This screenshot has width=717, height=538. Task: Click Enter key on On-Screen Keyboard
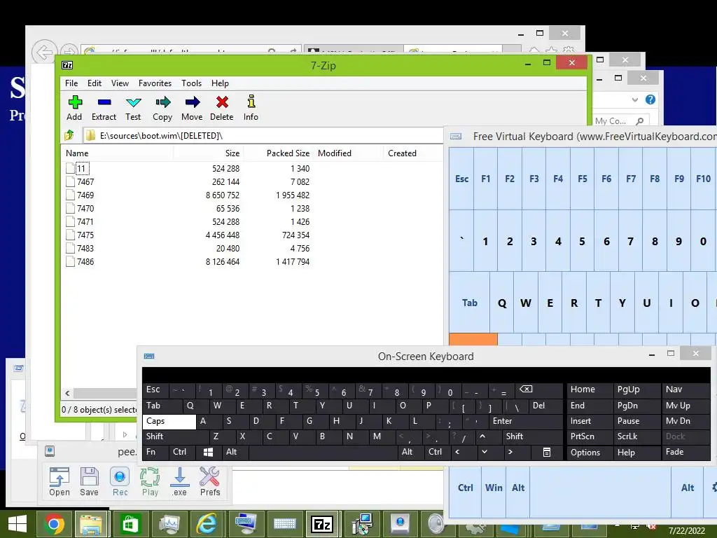pos(526,421)
